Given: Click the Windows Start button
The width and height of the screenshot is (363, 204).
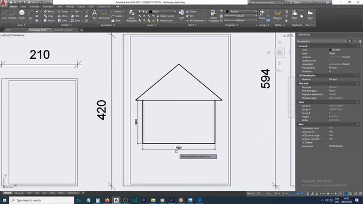Looking at the screenshot, I should click(x=5, y=200).
